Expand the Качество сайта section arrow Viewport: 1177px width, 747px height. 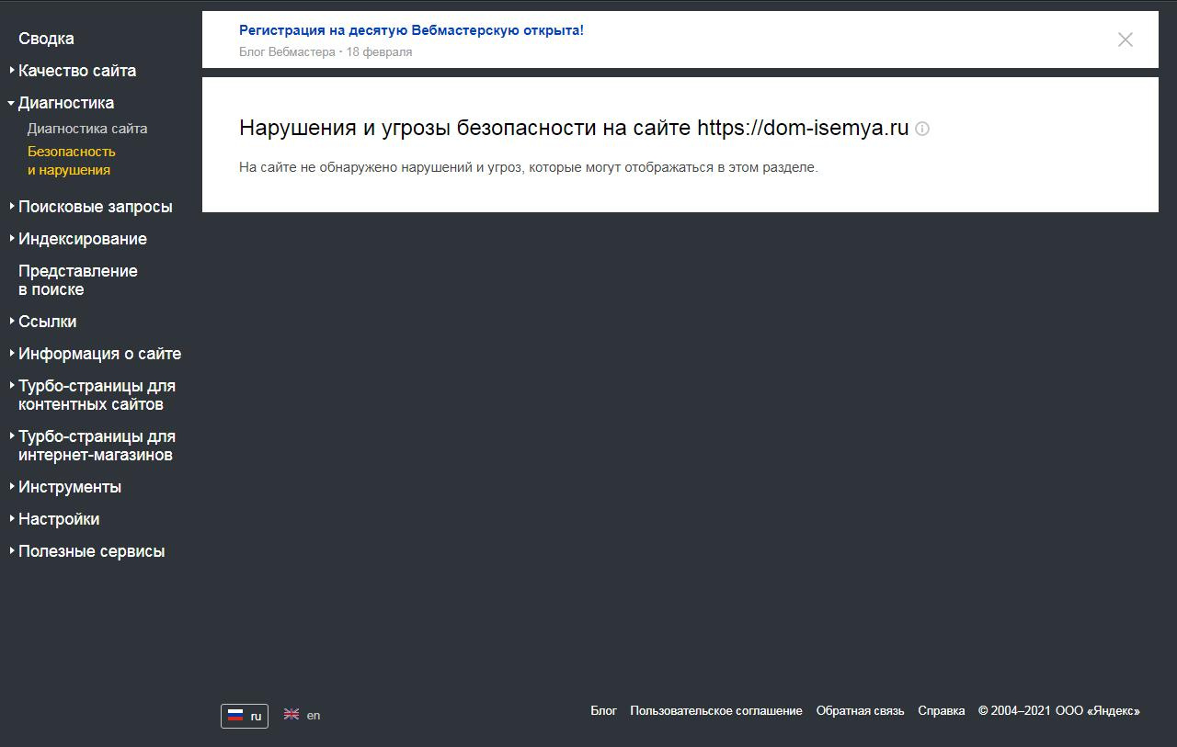coord(12,70)
